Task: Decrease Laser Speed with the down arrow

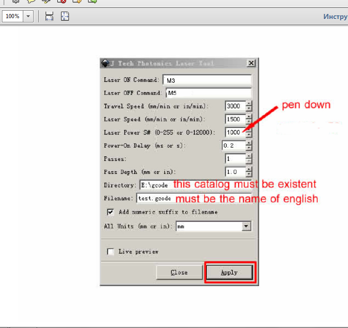Action: pos(249,122)
